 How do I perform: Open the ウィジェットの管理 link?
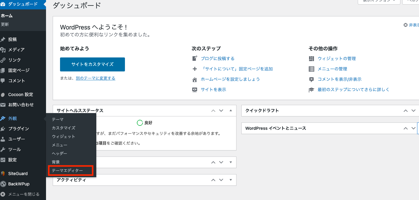coord(337,58)
